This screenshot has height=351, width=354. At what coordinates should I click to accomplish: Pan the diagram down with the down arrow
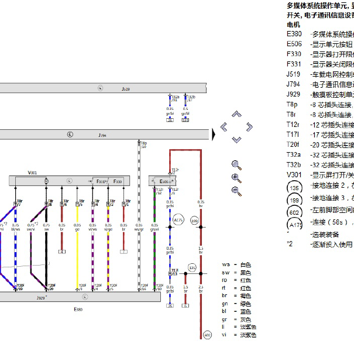pyautogui.click(x=236, y=140)
